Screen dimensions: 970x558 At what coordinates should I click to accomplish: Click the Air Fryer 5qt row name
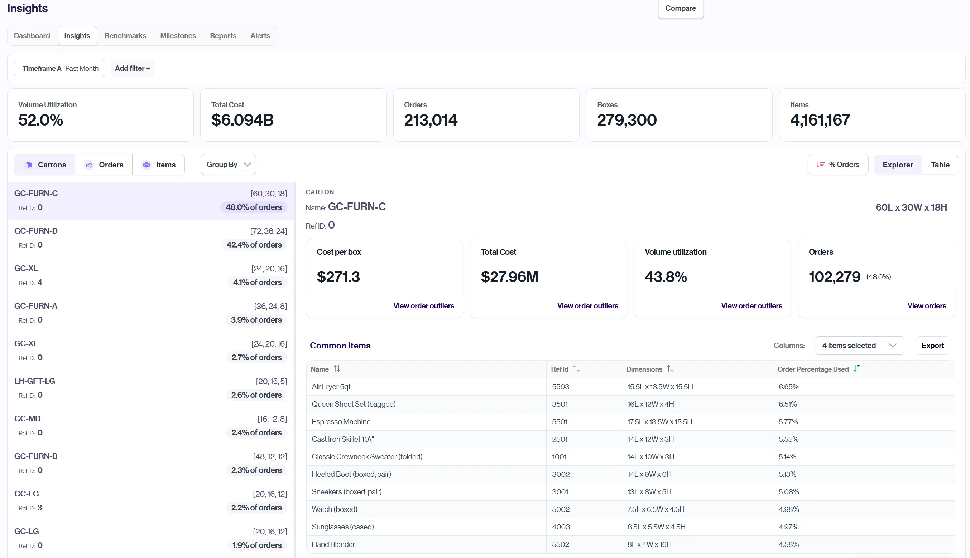[x=331, y=387]
